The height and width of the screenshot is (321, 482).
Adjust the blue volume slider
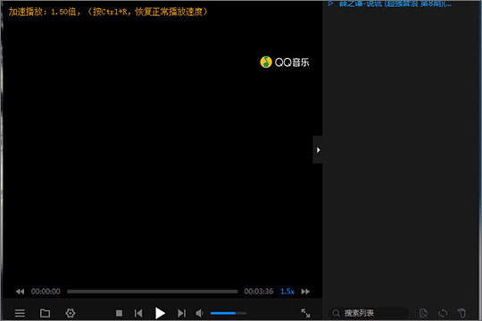pyautogui.click(x=229, y=313)
